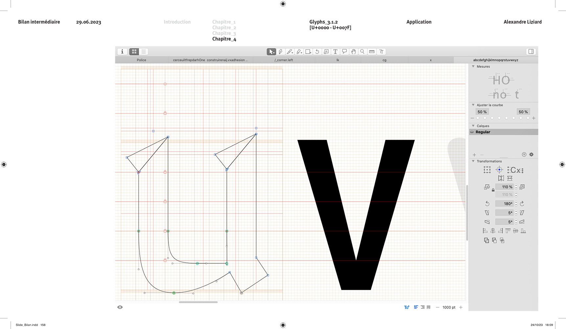Click the rotate clockwise icon
Viewport: 566px width, 329px height.
(x=522, y=204)
